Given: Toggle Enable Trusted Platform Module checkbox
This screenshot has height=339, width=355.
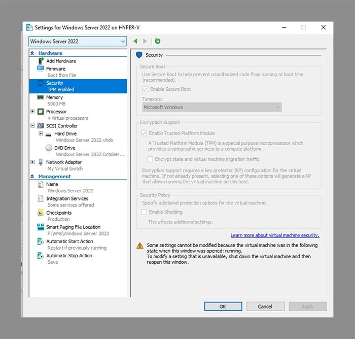Looking at the screenshot, I should (145, 133).
